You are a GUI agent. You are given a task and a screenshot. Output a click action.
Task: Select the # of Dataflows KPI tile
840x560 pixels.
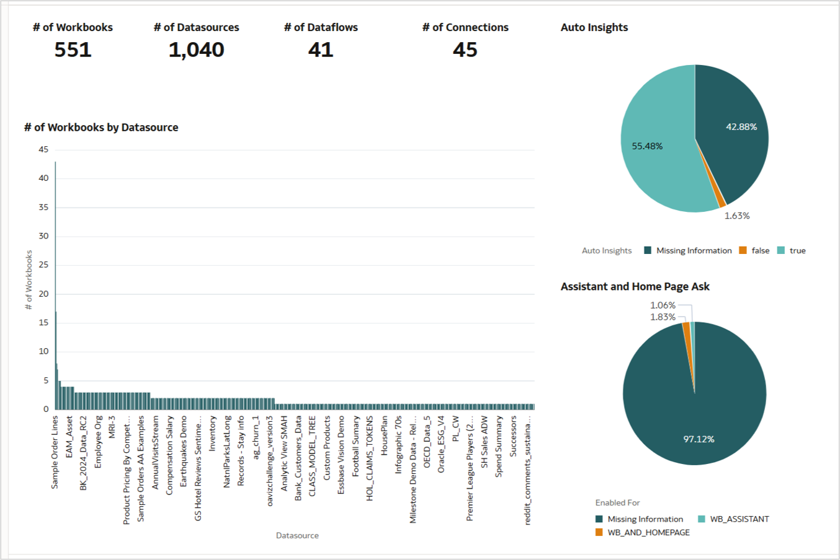(321, 40)
